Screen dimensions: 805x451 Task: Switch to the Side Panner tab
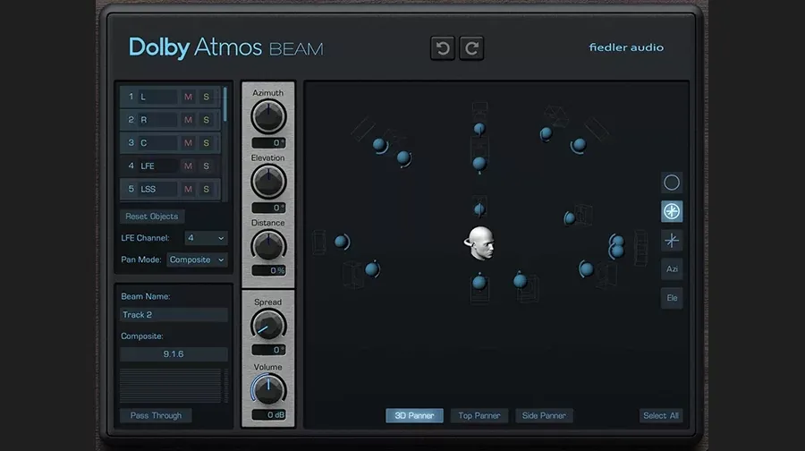click(544, 415)
